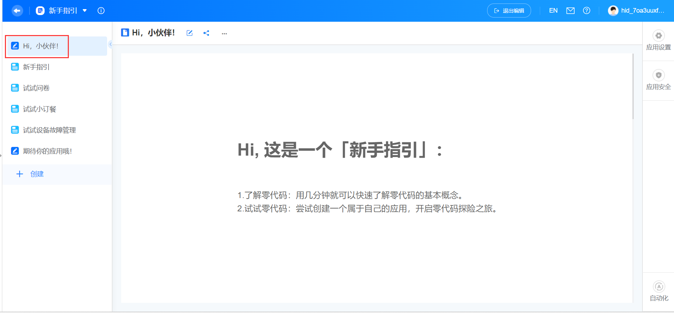This screenshot has width=674, height=313.
Task: Click the page document icon beside title
Action: pyautogui.click(x=125, y=33)
